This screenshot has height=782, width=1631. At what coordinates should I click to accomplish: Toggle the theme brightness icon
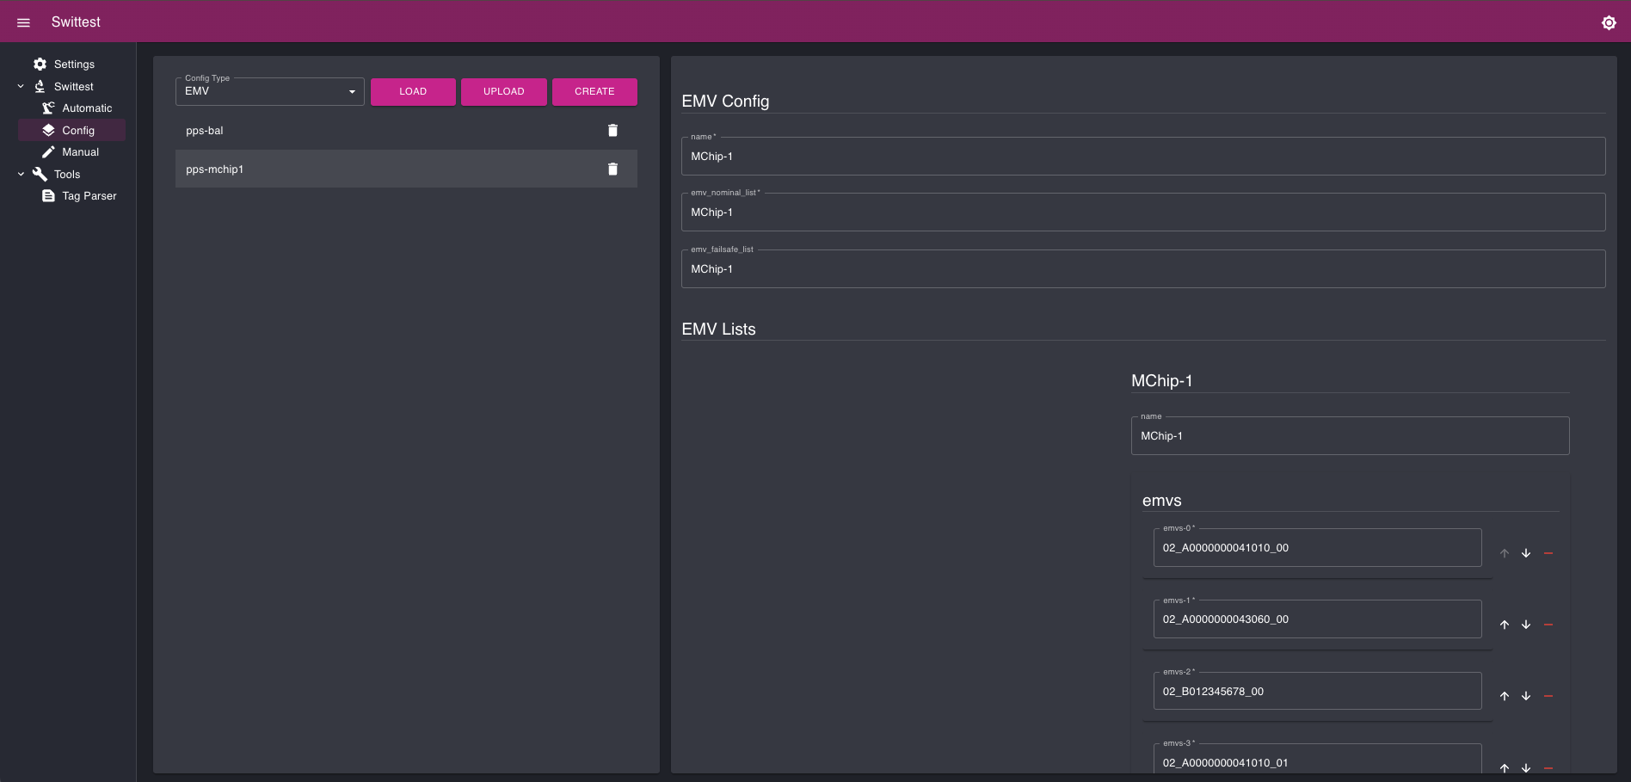coord(1609,22)
